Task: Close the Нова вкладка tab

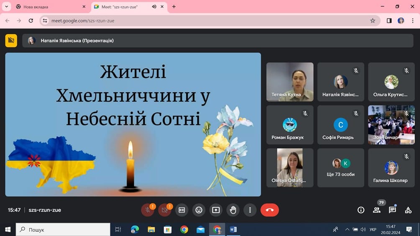Action: coord(84,7)
